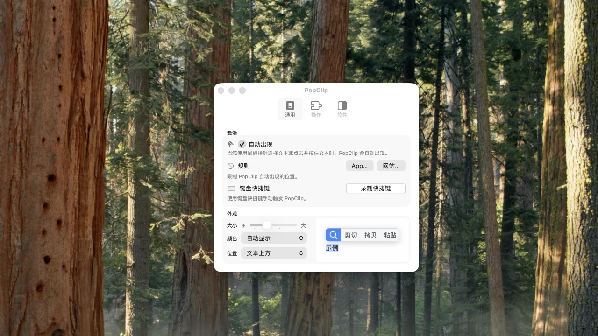Click the keyboard icon beside 键盘快捷键

(231, 188)
